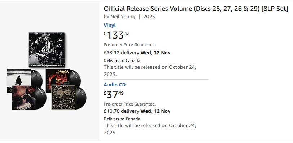Click Pre-order Price Guarantee under Audio CD price
The image size is (293, 143).
coord(130,104)
